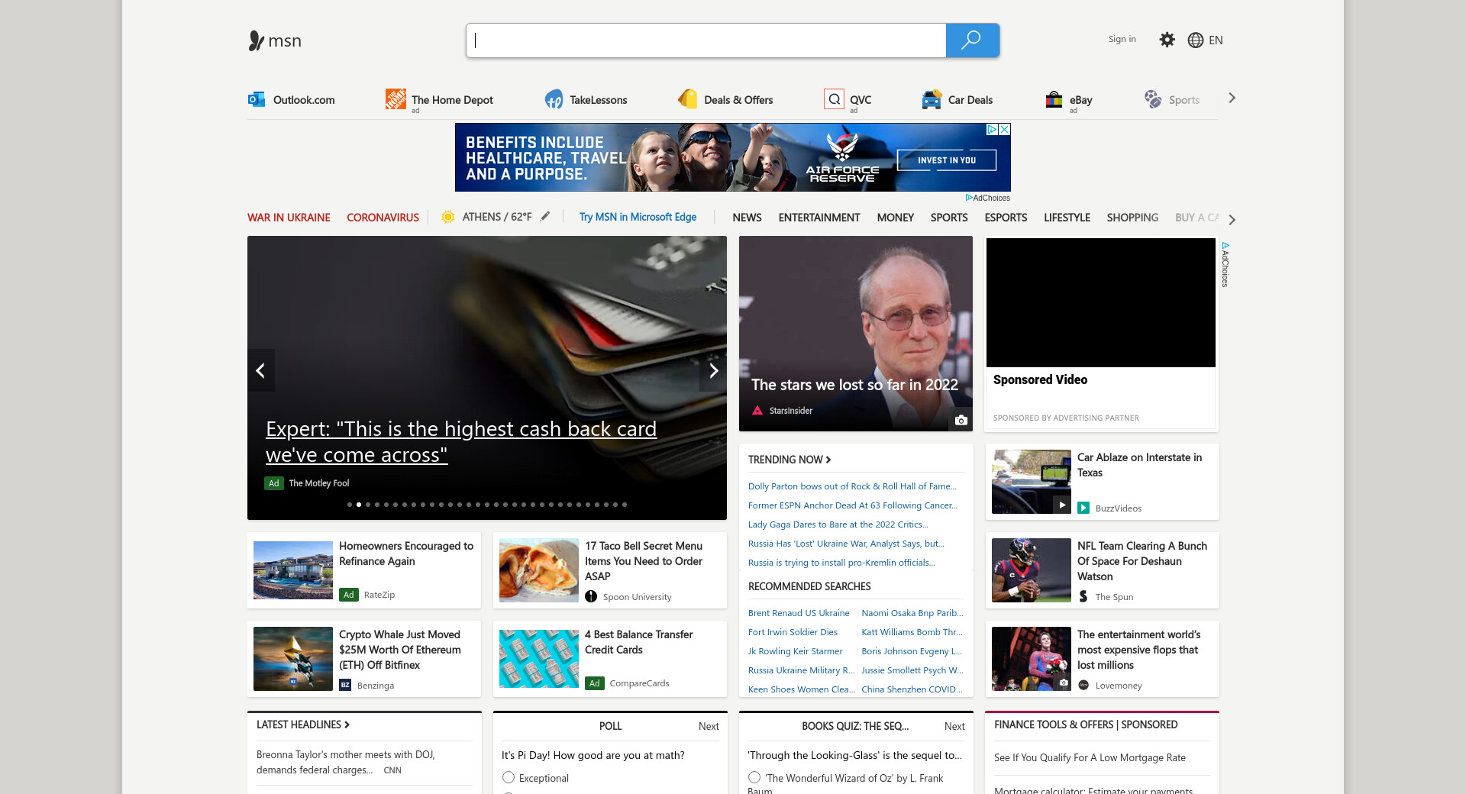This screenshot has width=1466, height=794.
Task: Click the Spoon University source icon
Action: (x=591, y=596)
